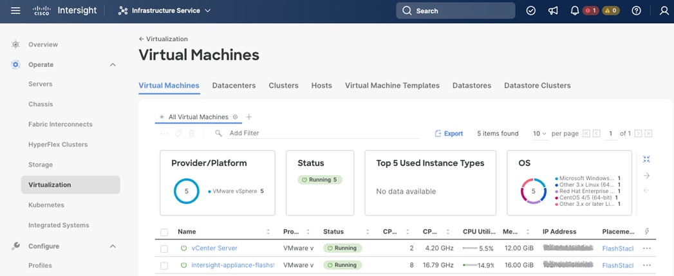Show next widgets arrow
Image resolution: width=674 pixels, height=276 pixels.
(x=646, y=176)
